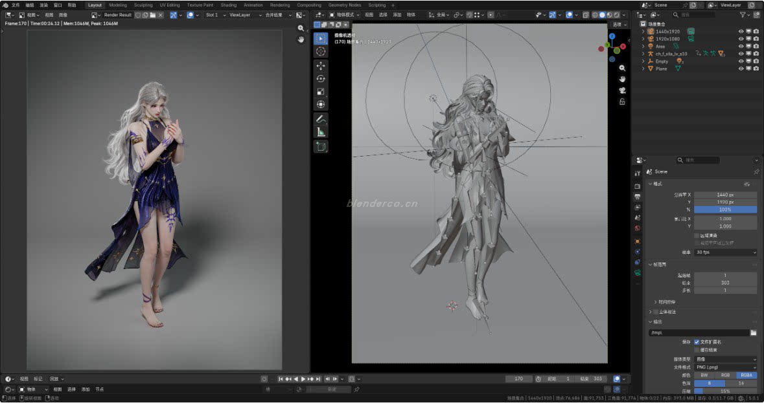Expand the ch_f_xila_lv_s10 armature in outliner
The width and height of the screenshot is (764, 403).
click(x=643, y=54)
